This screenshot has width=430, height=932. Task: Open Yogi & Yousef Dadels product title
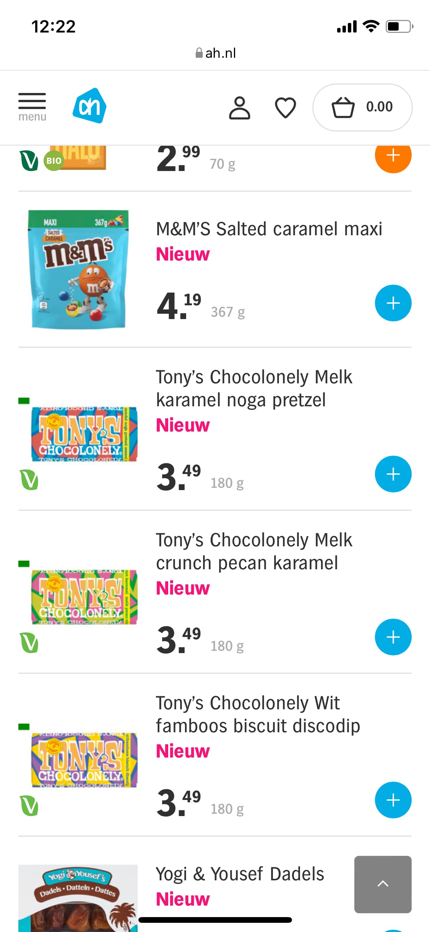click(240, 874)
